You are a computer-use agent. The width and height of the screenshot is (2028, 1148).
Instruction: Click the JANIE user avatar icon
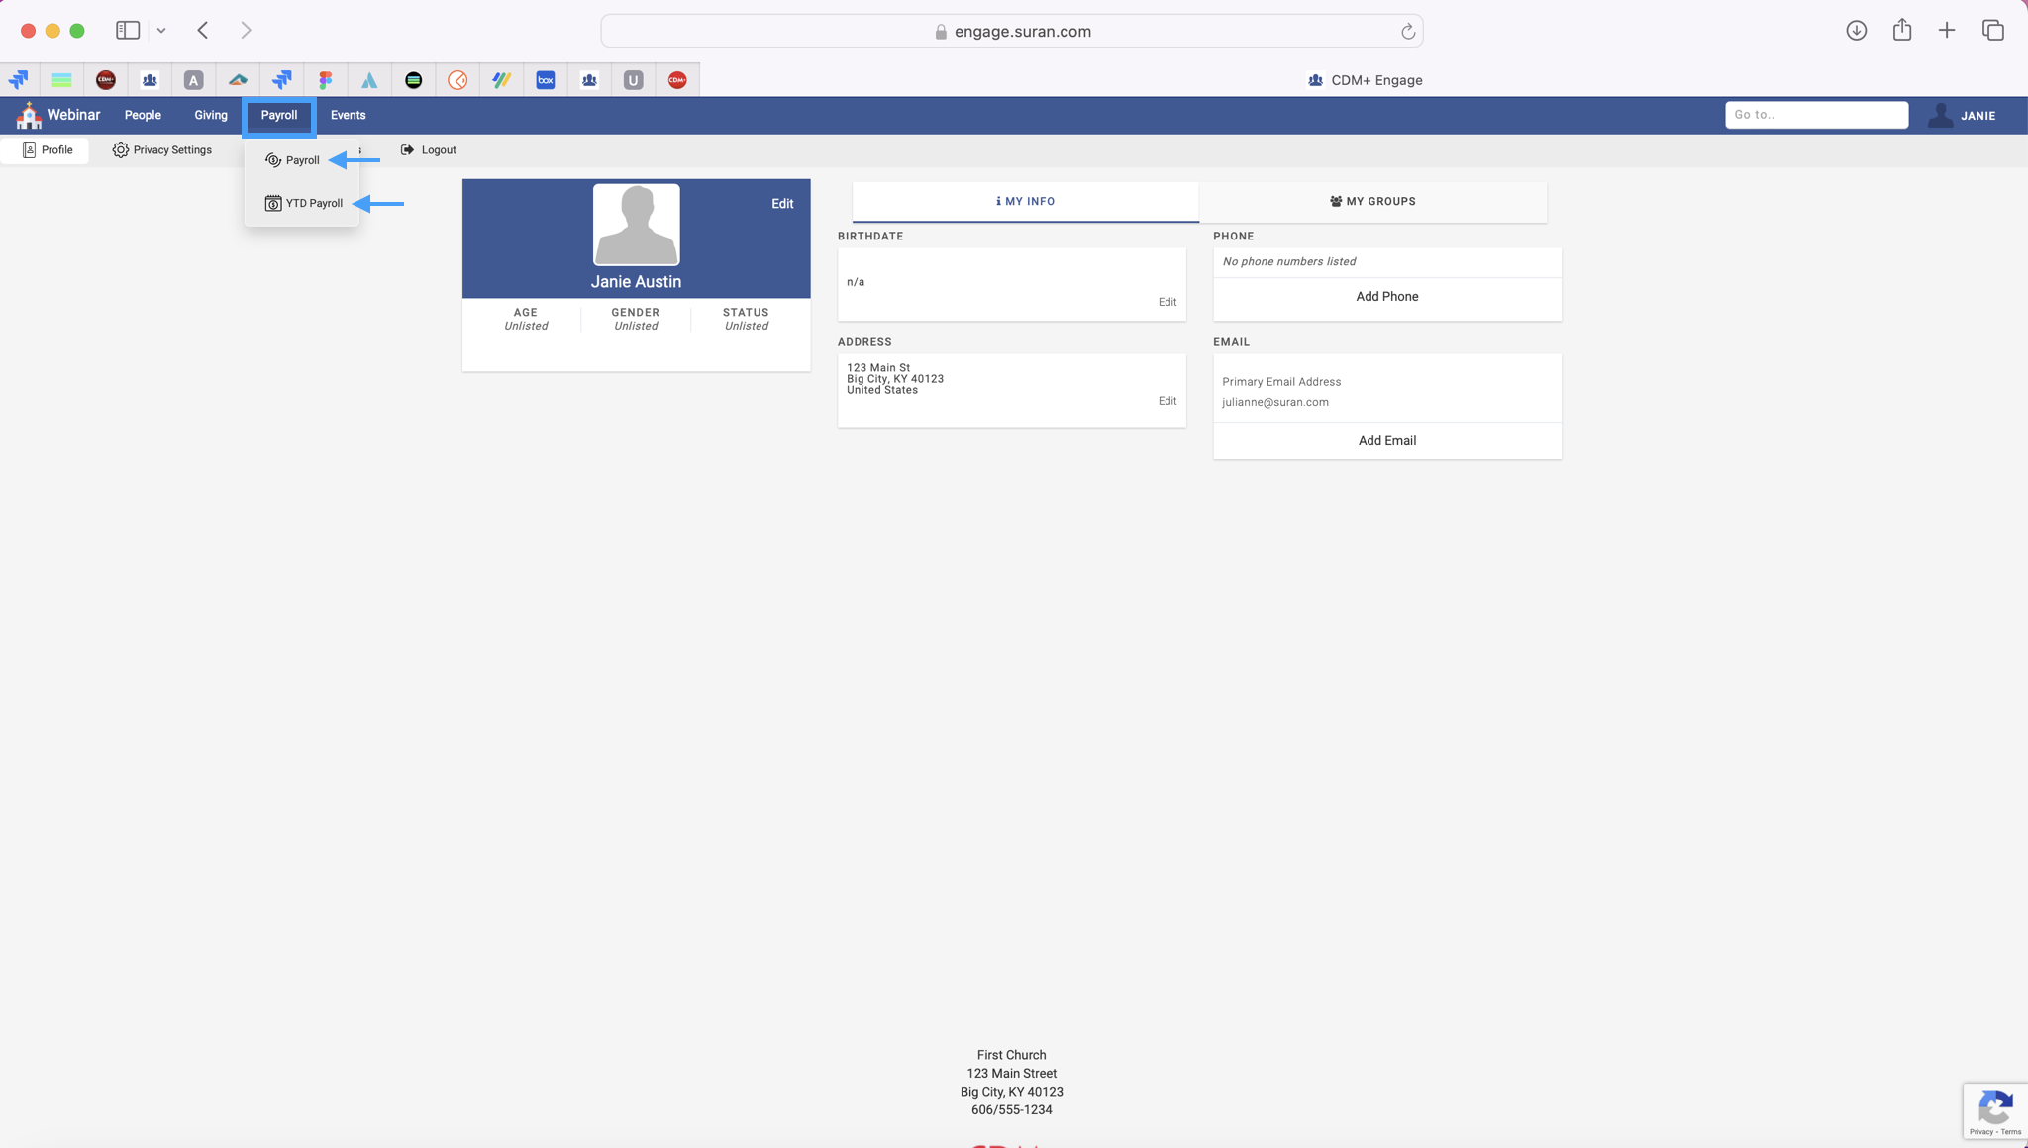1940,116
